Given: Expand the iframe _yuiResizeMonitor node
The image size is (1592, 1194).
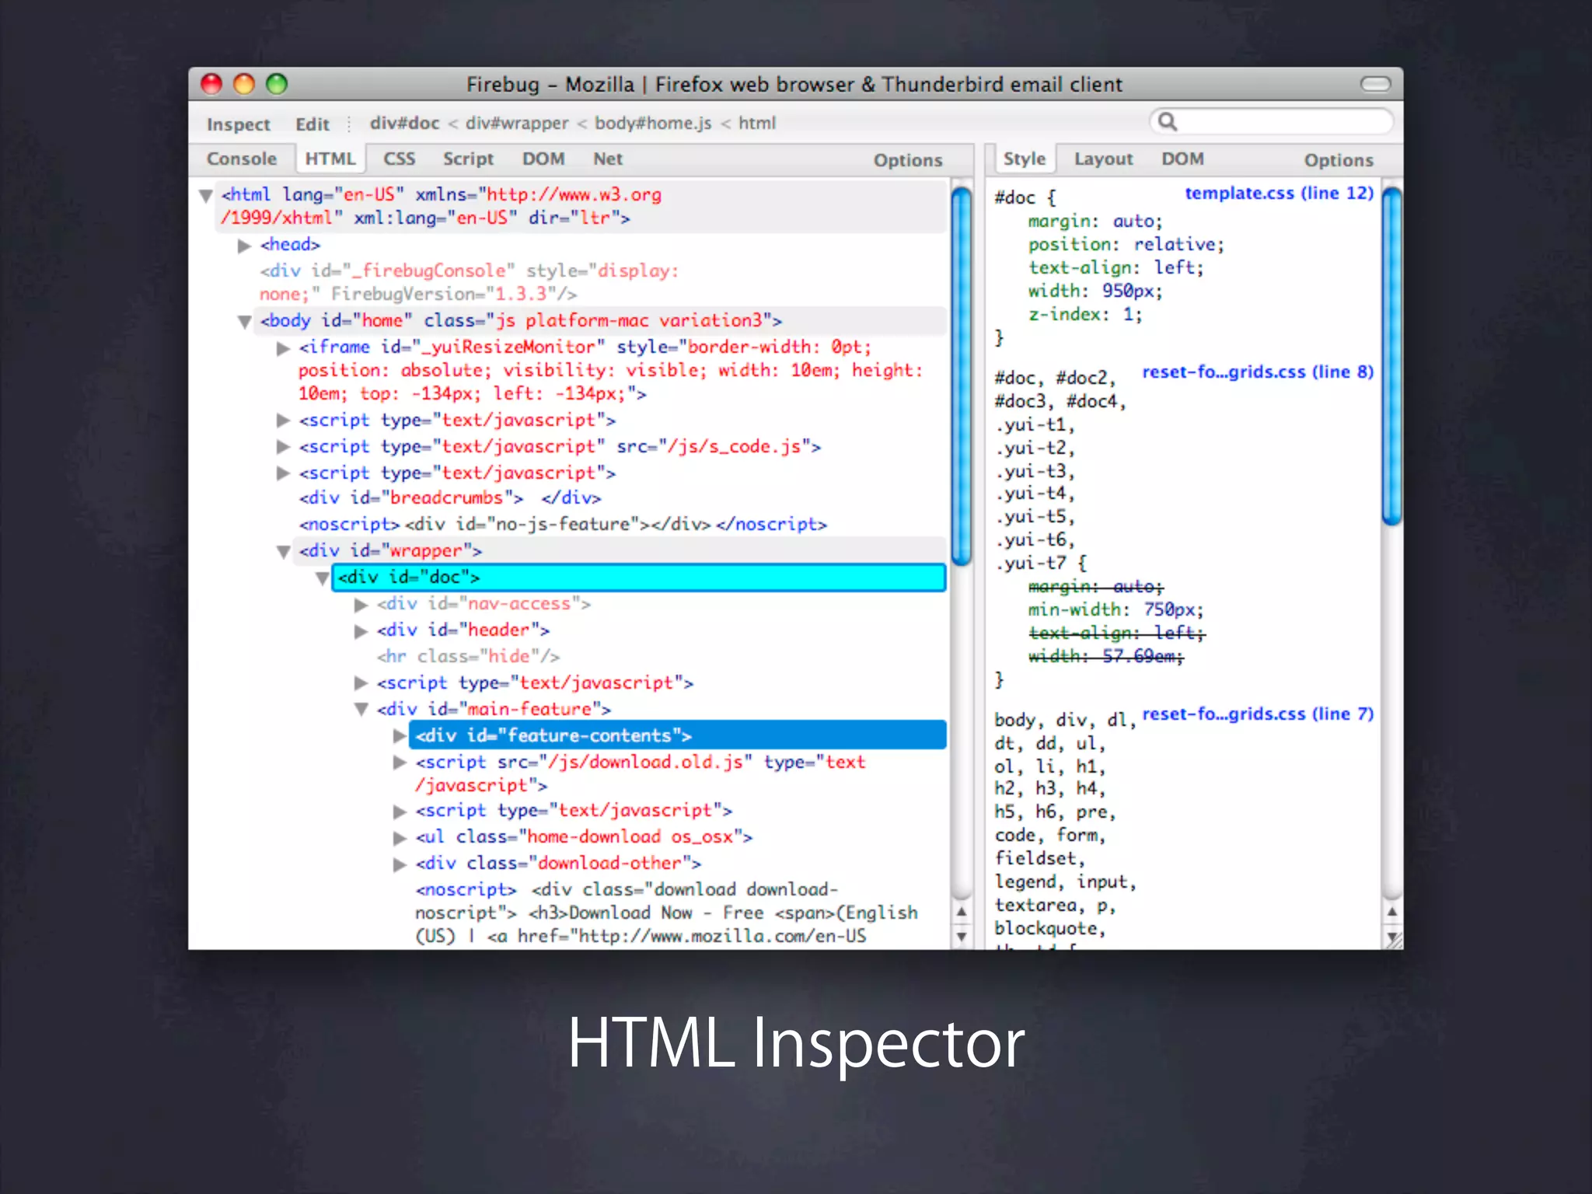Looking at the screenshot, I should pyautogui.click(x=283, y=348).
